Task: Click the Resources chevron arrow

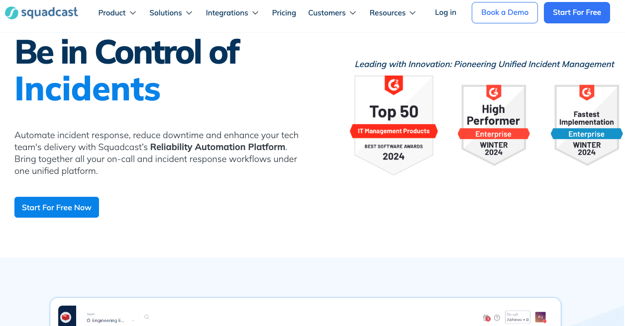Action: pos(413,13)
